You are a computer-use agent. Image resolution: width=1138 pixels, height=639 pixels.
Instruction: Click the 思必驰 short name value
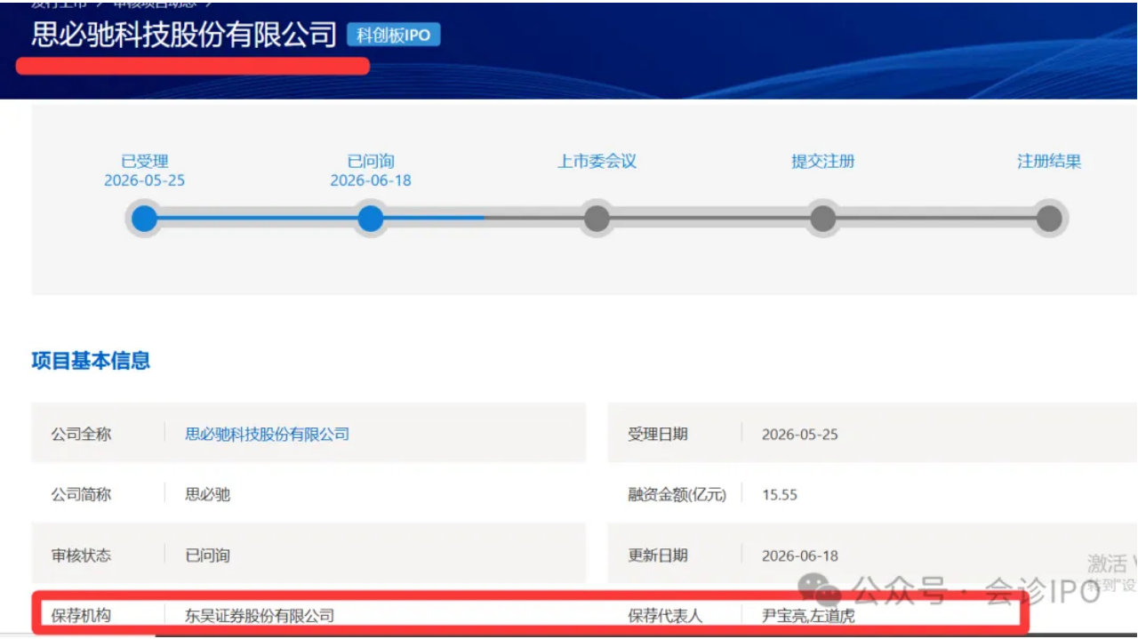pos(207,495)
